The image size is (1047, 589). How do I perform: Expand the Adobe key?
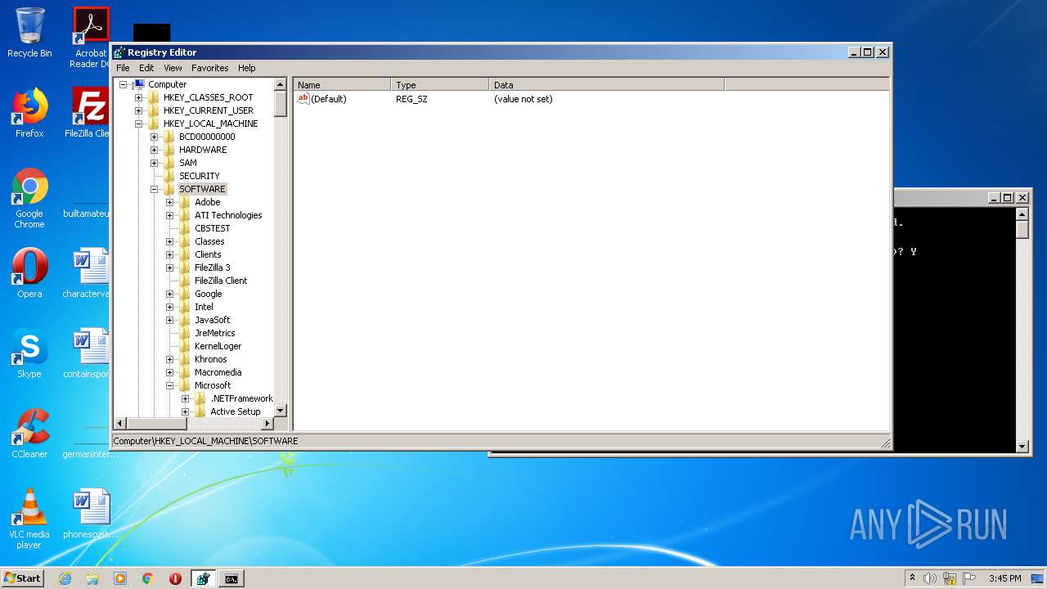tap(169, 202)
